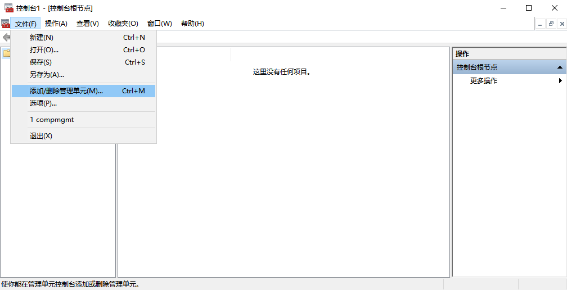Open the 窗口(W) menu
Image resolution: width=567 pixels, height=290 pixels.
click(x=160, y=24)
